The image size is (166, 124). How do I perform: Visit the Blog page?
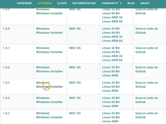pyautogui.click(x=131, y=3)
